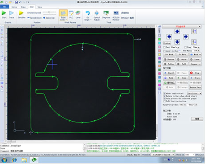Screen dimensions: 205x164
Task: Click the Go Mark button
Action: (x=182, y=54)
